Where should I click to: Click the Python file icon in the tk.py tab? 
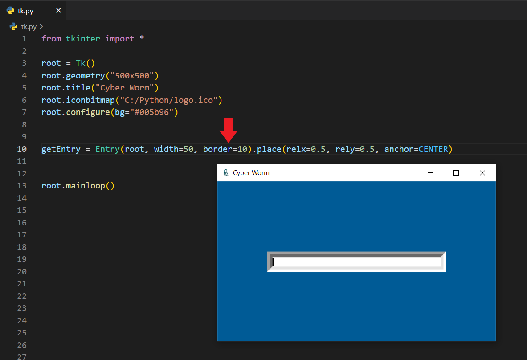click(10, 11)
